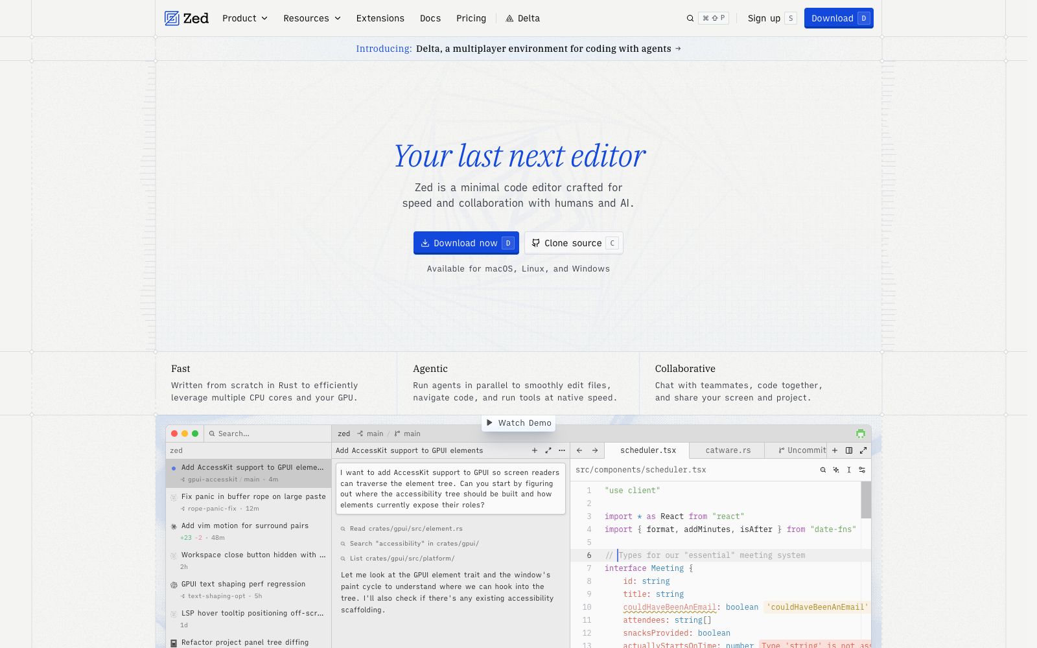Select the Add vim motion for surround pairs thread
Viewport: 1037px width, 648px height.
pyautogui.click(x=249, y=531)
